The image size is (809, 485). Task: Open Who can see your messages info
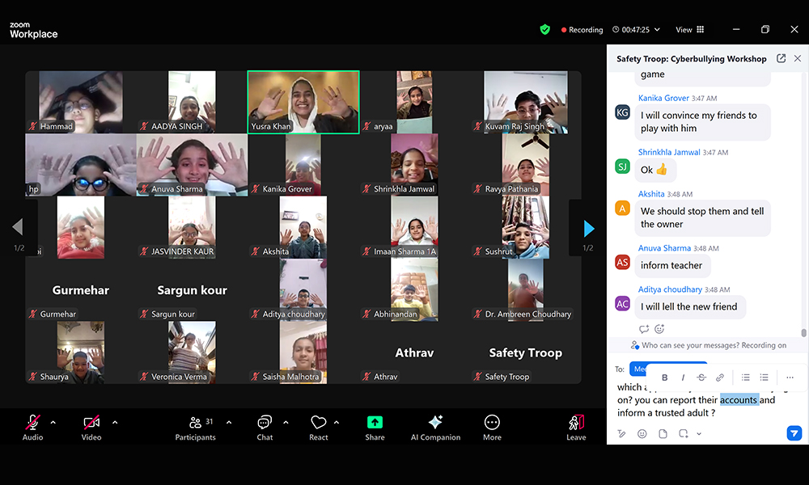(x=709, y=345)
